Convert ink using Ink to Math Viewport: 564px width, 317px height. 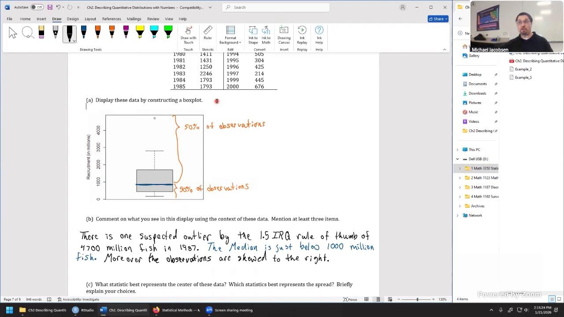(x=266, y=35)
